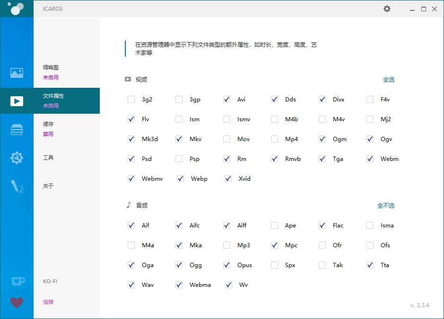Viewport: 444px width, 319px height.
Task: Click the gear tools icon in the sidebar
Action: [17, 158]
